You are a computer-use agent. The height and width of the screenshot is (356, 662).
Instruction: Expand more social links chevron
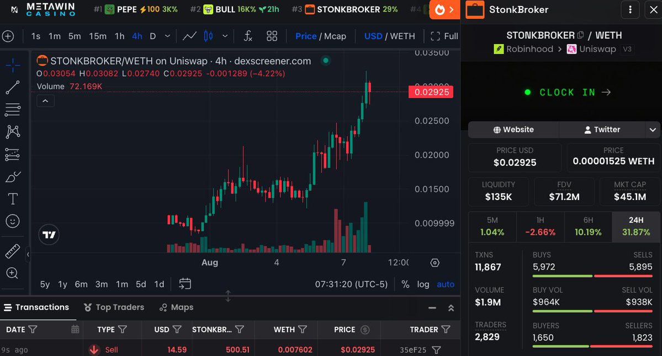click(x=653, y=130)
